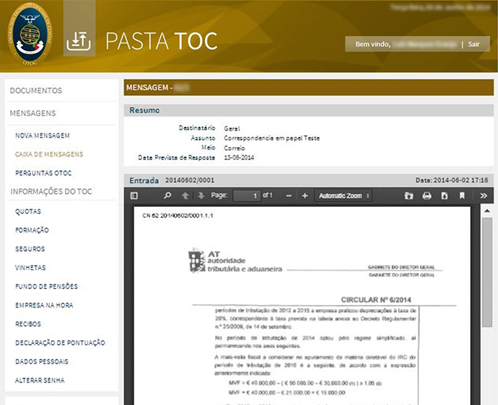
Task: Open the Vinhetas link
Action: (30, 268)
